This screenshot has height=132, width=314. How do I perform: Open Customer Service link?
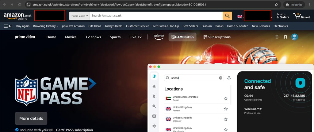coord(137,26)
